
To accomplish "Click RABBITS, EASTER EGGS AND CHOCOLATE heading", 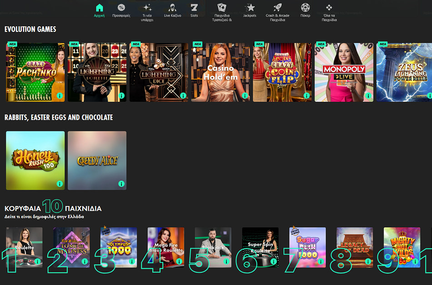I will pyautogui.click(x=59, y=117).
